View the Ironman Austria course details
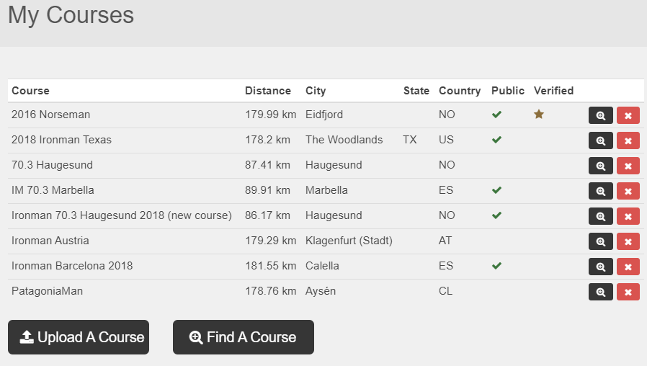 point(600,241)
